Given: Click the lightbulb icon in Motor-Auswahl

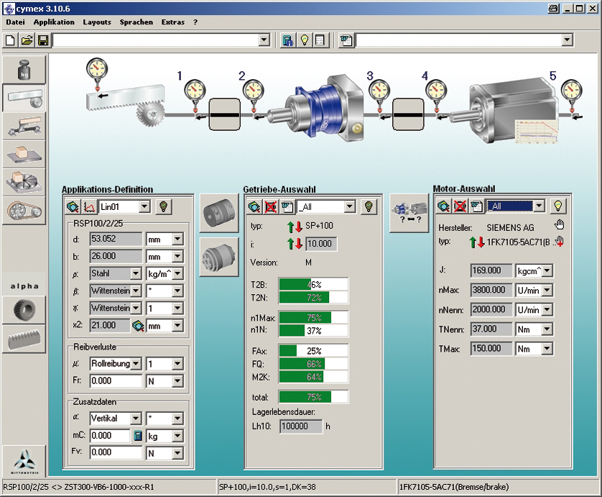Looking at the screenshot, I should tap(558, 206).
